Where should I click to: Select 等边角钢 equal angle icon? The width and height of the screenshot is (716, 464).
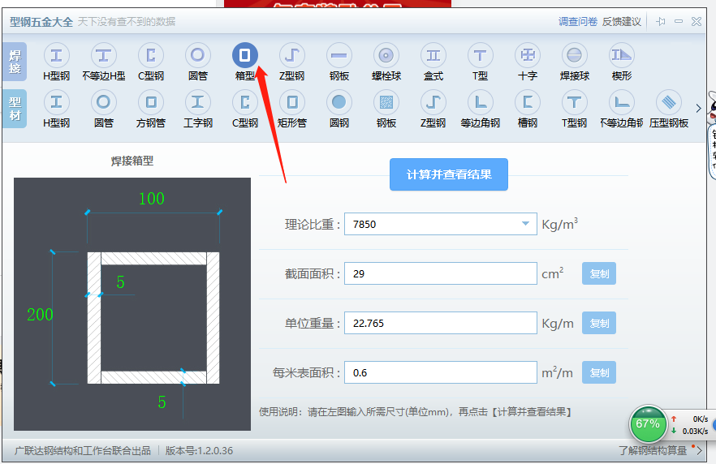(481, 102)
